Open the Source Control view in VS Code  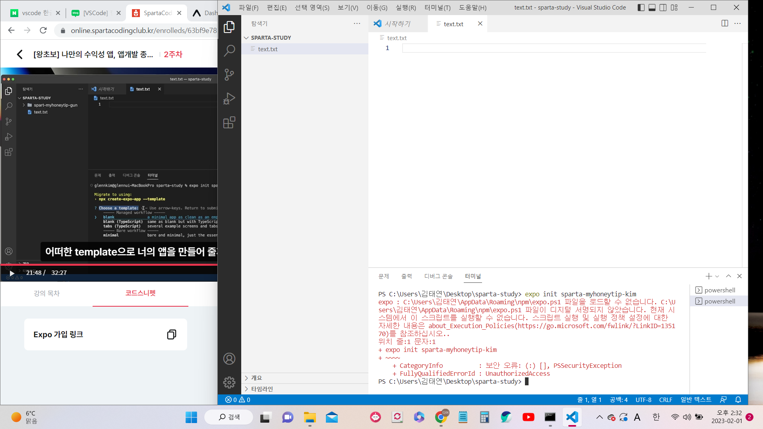point(229,75)
